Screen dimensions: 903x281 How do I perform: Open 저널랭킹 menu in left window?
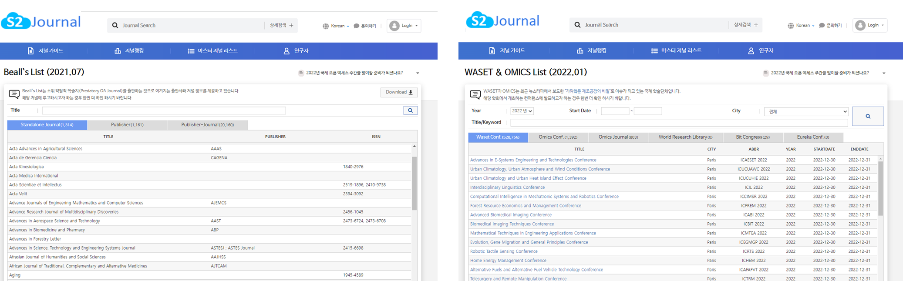[129, 51]
